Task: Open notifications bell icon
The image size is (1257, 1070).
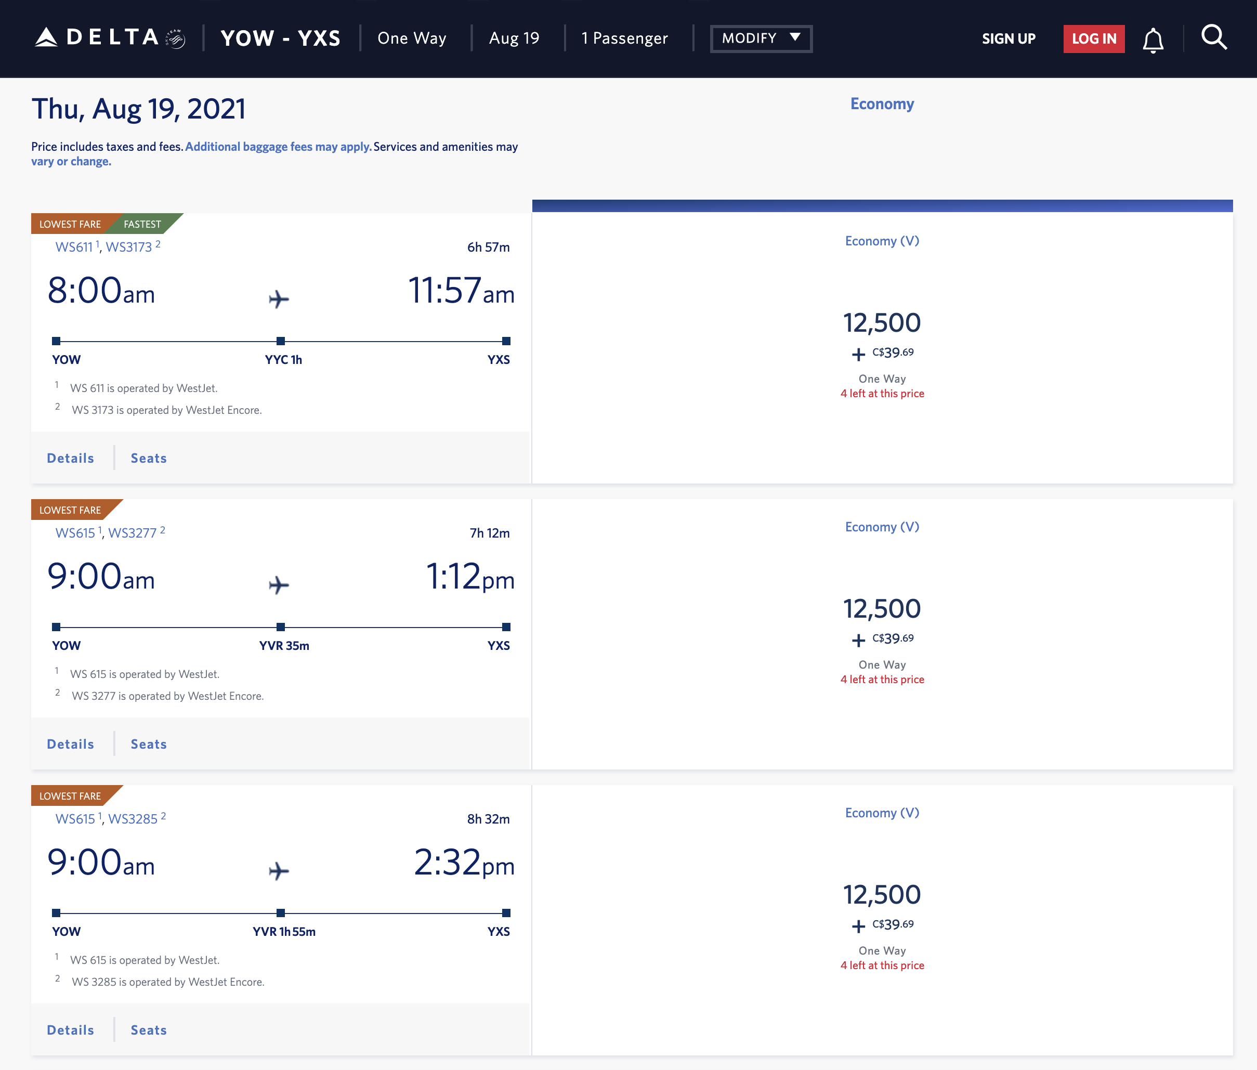Action: click(x=1153, y=40)
